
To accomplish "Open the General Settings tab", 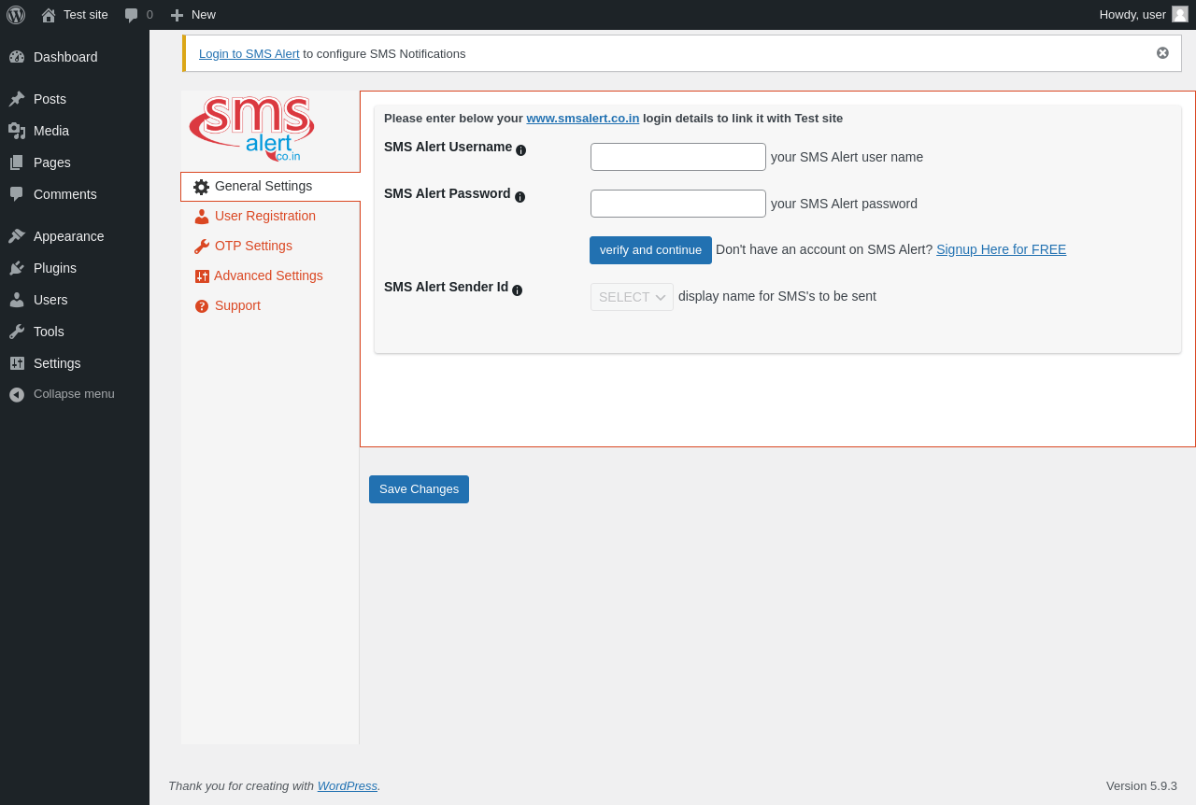I will click(270, 187).
